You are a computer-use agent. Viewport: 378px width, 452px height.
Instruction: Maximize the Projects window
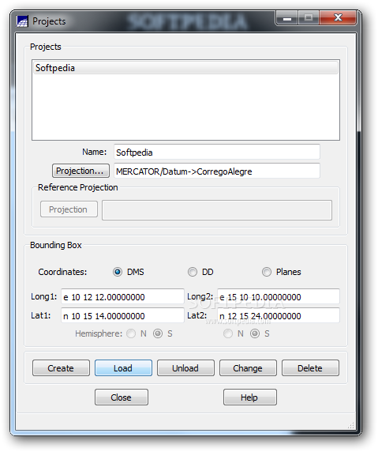(x=309, y=18)
